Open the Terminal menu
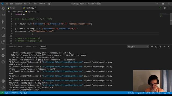 coord(42,4)
